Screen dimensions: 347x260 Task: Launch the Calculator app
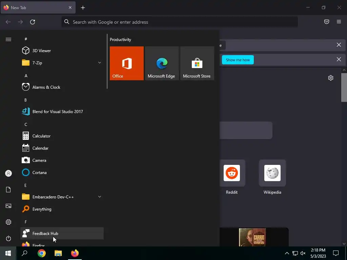tap(62, 136)
